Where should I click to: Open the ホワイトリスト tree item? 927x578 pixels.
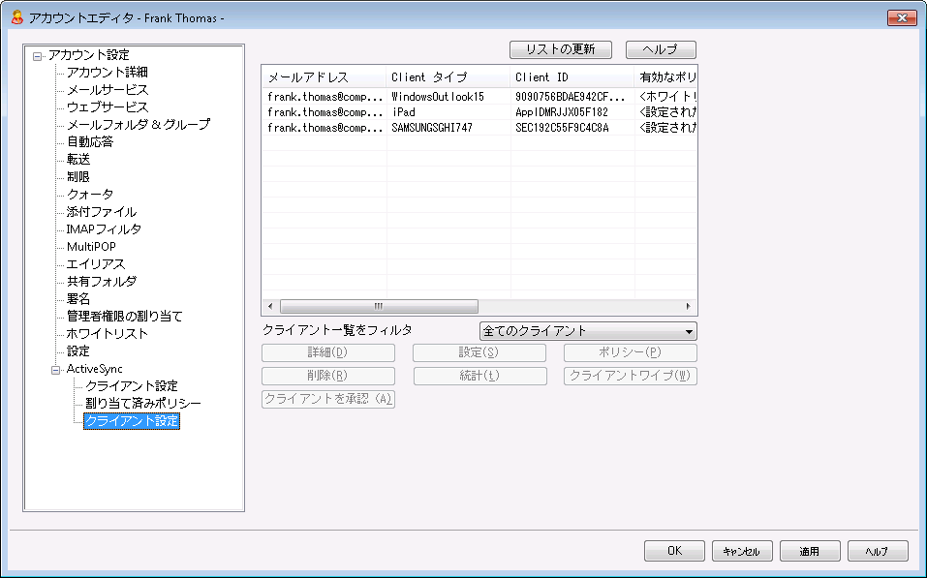(x=107, y=334)
